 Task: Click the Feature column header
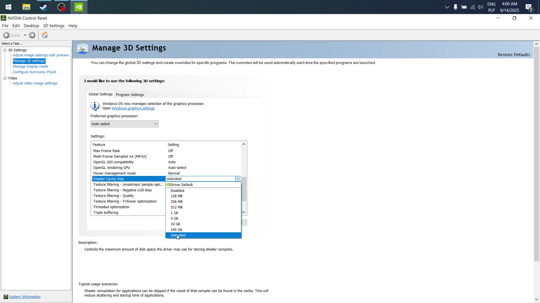point(129,145)
